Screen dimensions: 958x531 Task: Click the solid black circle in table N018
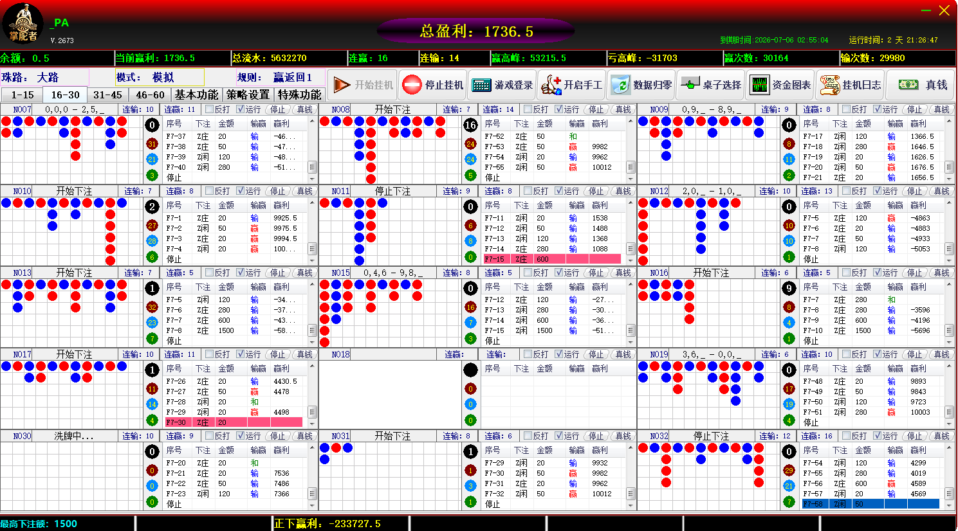470,370
